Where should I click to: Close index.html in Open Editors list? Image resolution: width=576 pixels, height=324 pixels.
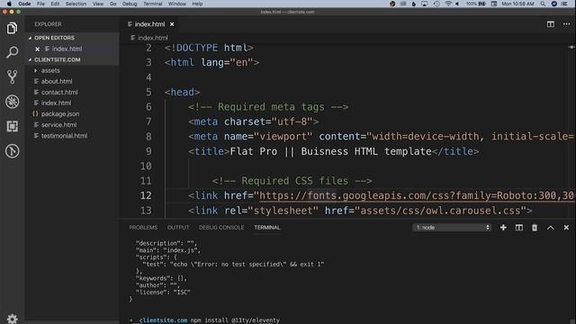37,49
